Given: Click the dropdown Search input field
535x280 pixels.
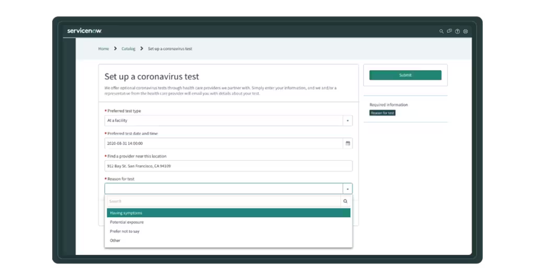Looking at the screenshot, I should (223, 201).
